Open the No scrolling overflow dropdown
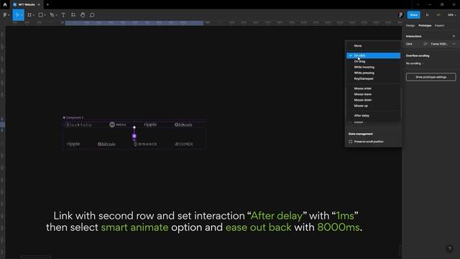The height and width of the screenshot is (259, 460). [x=415, y=63]
